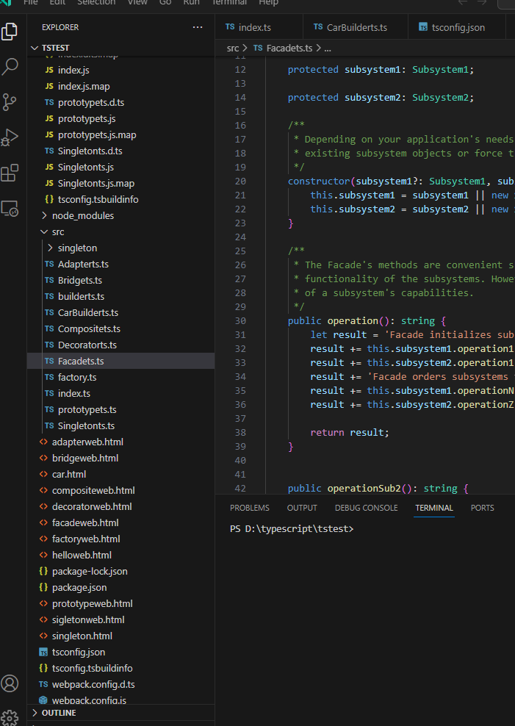This screenshot has width=515, height=726.
Task: Open the Run and Debug view
Action: point(10,137)
